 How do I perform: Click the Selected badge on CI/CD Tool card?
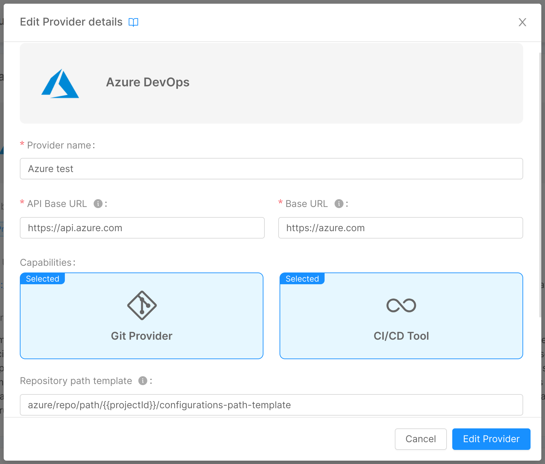(302, 279)
